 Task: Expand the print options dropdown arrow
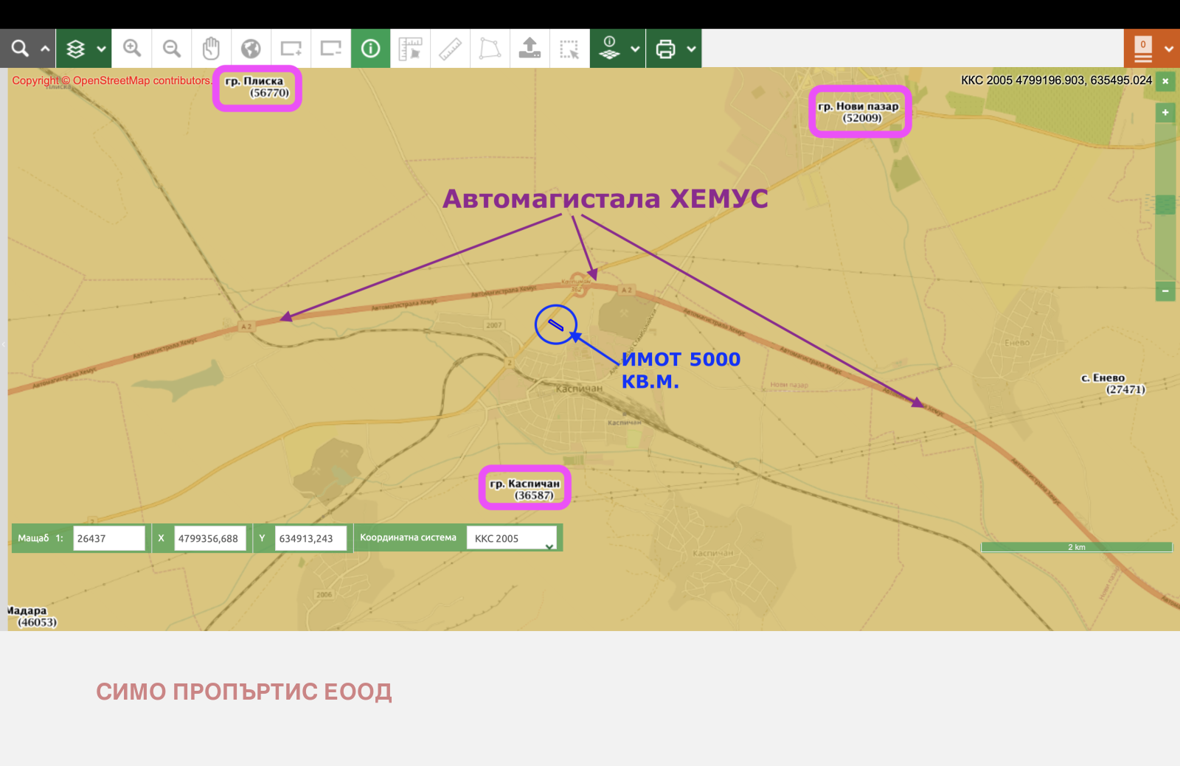point(691,49)
